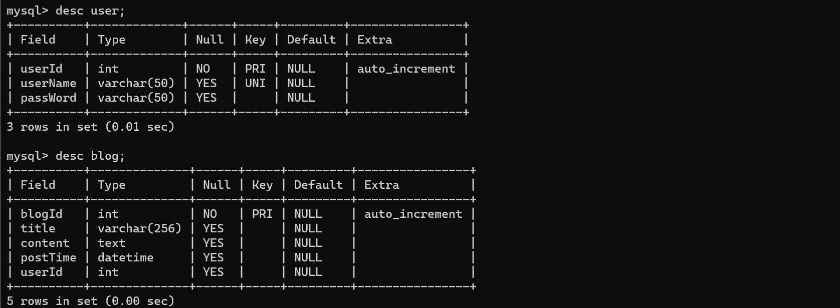Click the '3 rows in set' result line
This screenshot has height=308, width=840.
click(x=90, y=127)
